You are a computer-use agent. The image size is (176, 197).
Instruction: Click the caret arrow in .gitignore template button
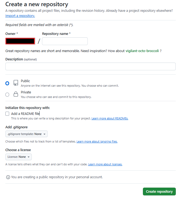click(44, 134)
